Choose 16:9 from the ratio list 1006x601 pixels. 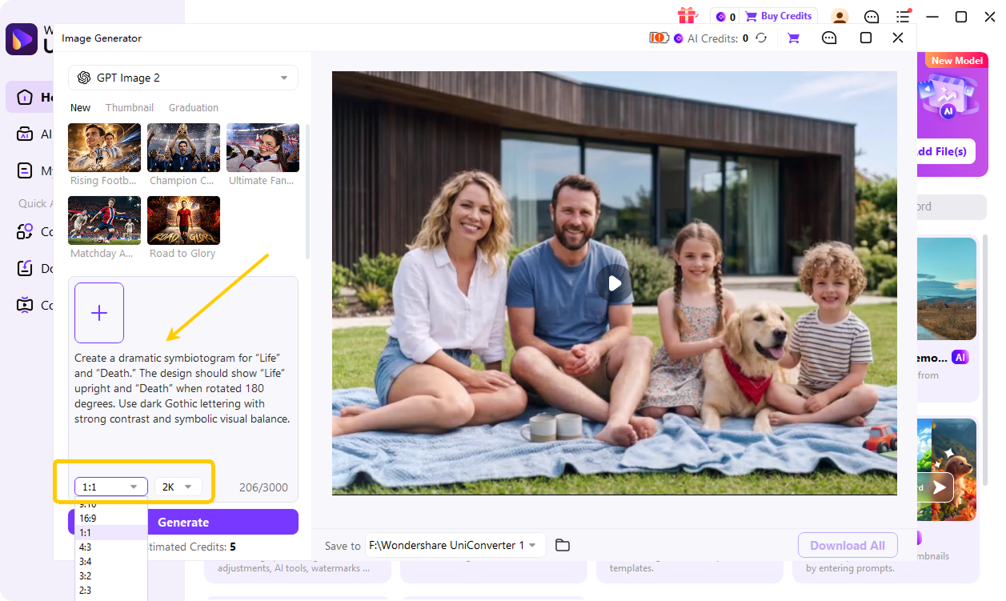point(111,519)
